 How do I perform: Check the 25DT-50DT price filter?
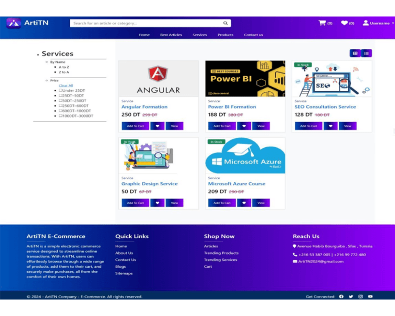(60, 95)
